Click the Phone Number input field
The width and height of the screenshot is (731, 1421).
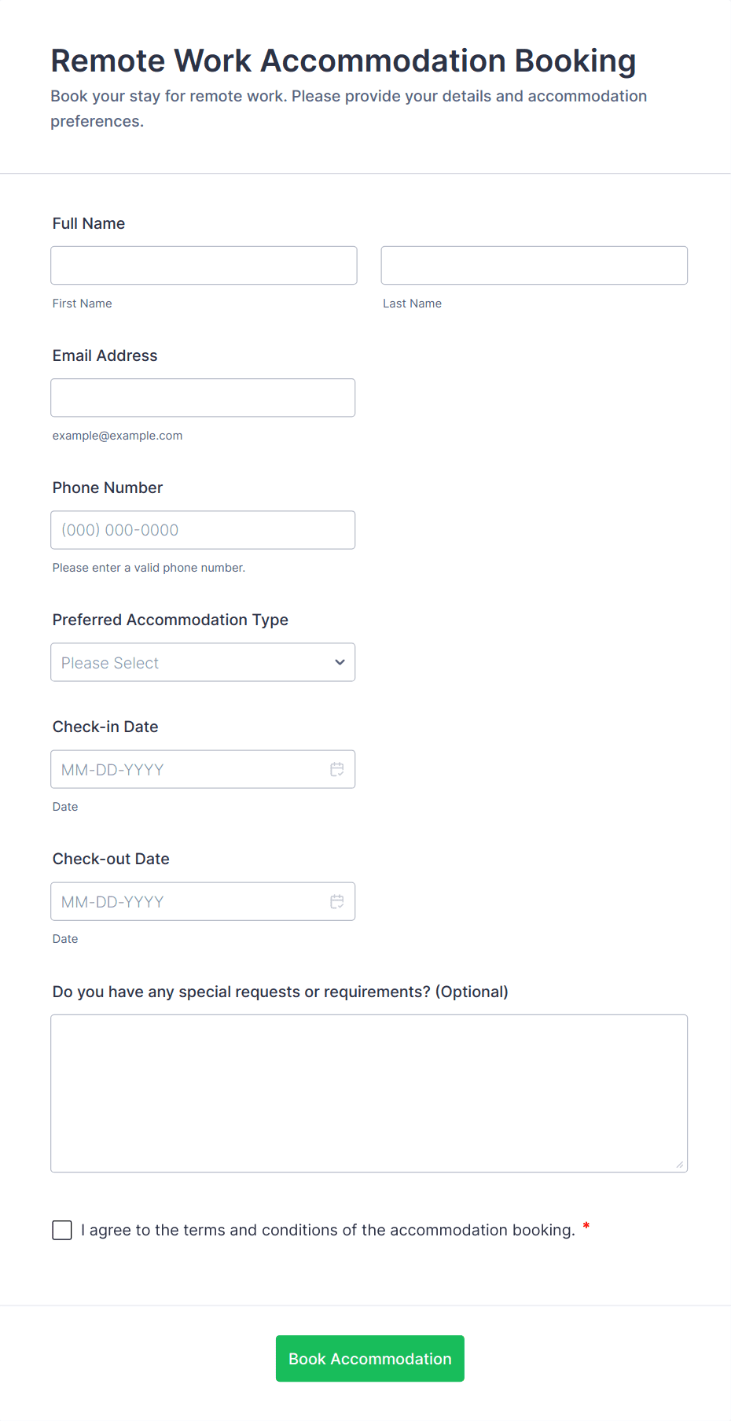click(203, 530)
